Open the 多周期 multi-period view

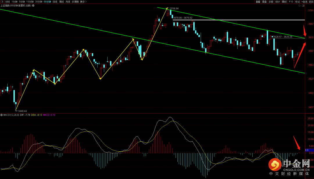pos(75,2)
